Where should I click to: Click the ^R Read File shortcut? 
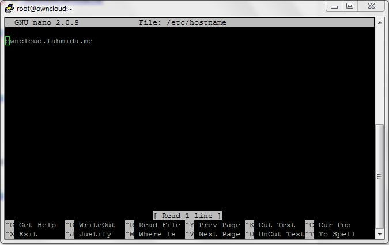pos(153,225)
